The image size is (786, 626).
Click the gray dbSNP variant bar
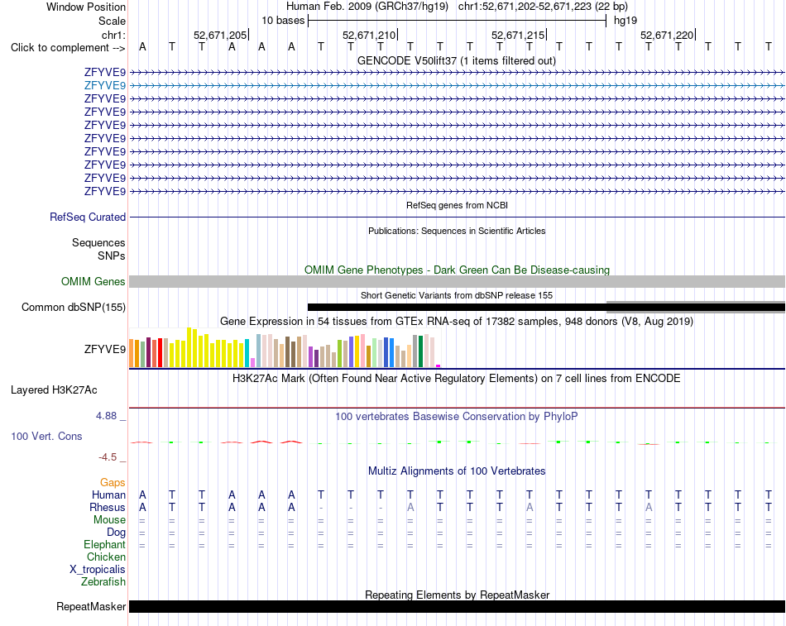click(x=696, y=308)
